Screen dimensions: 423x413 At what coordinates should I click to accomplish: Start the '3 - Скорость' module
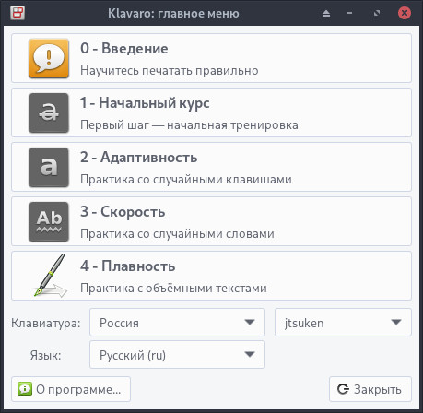pos(211,221)
